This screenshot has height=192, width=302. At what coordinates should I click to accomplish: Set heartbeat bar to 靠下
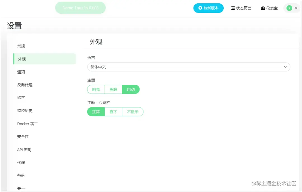(113, 112)
